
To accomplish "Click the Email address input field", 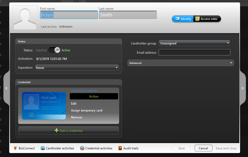I will click(x=194, y=52).
